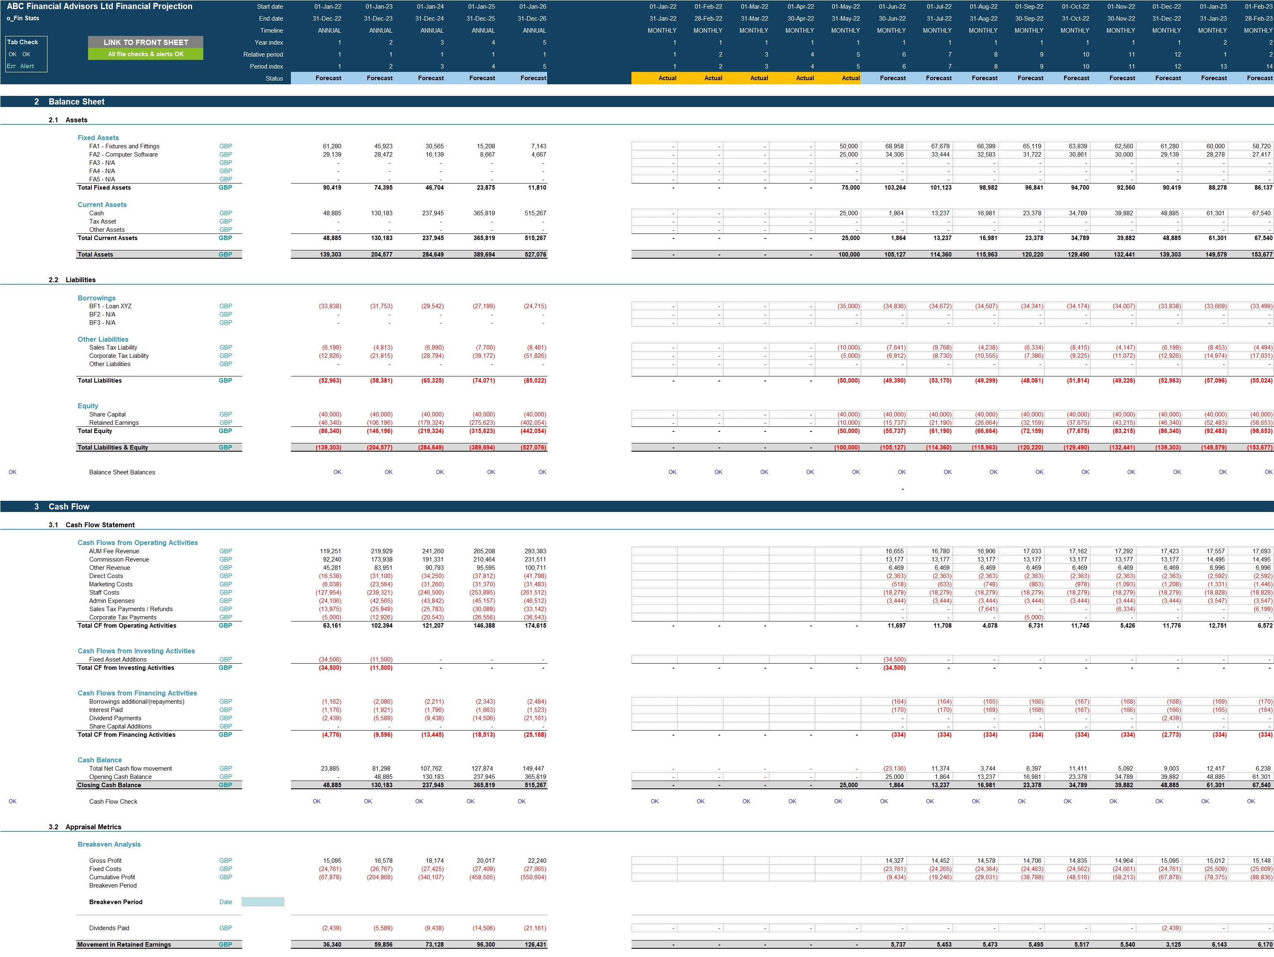The image size is (1274, 957).
Task: Click the Total Fixed Assets label
Action: [x=104, y=188]
